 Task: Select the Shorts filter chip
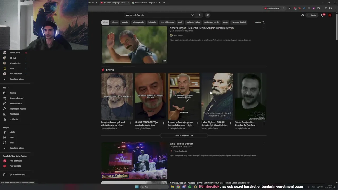click(115, 22)
